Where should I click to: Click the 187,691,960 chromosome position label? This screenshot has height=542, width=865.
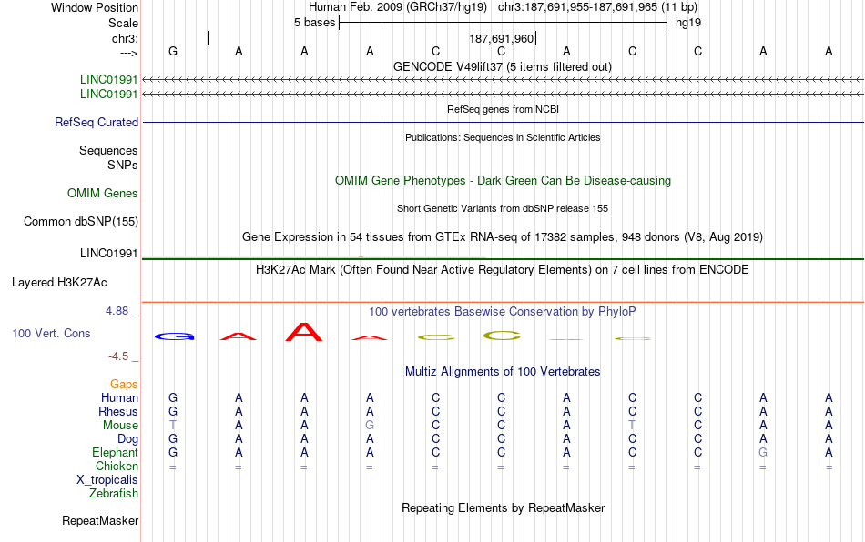[x=502, y=39]
